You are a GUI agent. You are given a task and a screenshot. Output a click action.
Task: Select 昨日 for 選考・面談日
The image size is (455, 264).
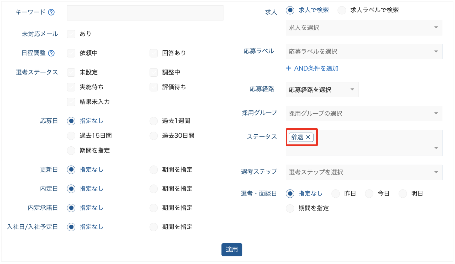point(336,194)
